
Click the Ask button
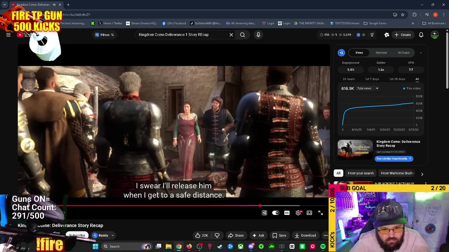(258, 236)
